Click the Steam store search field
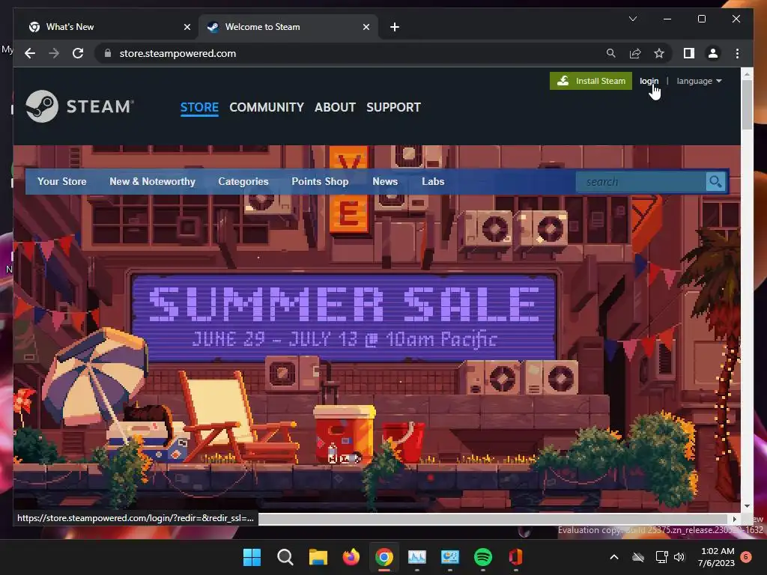The height and width of the screenshot is (575, 767). (642, 182)
